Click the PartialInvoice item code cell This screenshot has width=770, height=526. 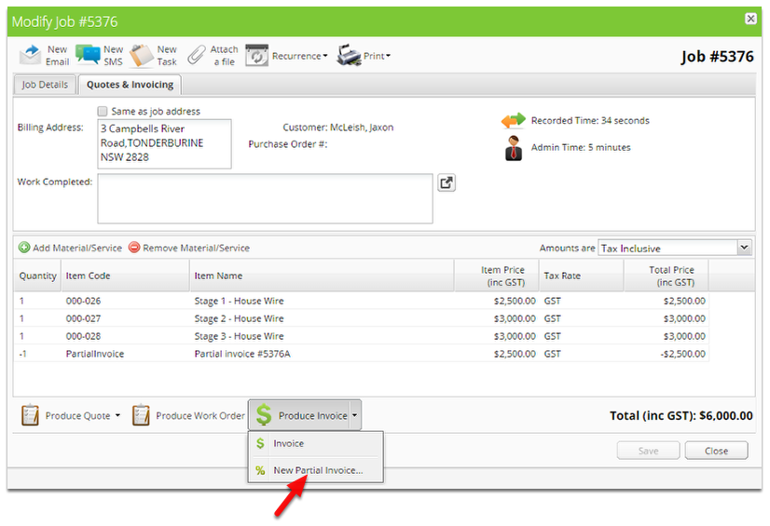coord(95,354)
